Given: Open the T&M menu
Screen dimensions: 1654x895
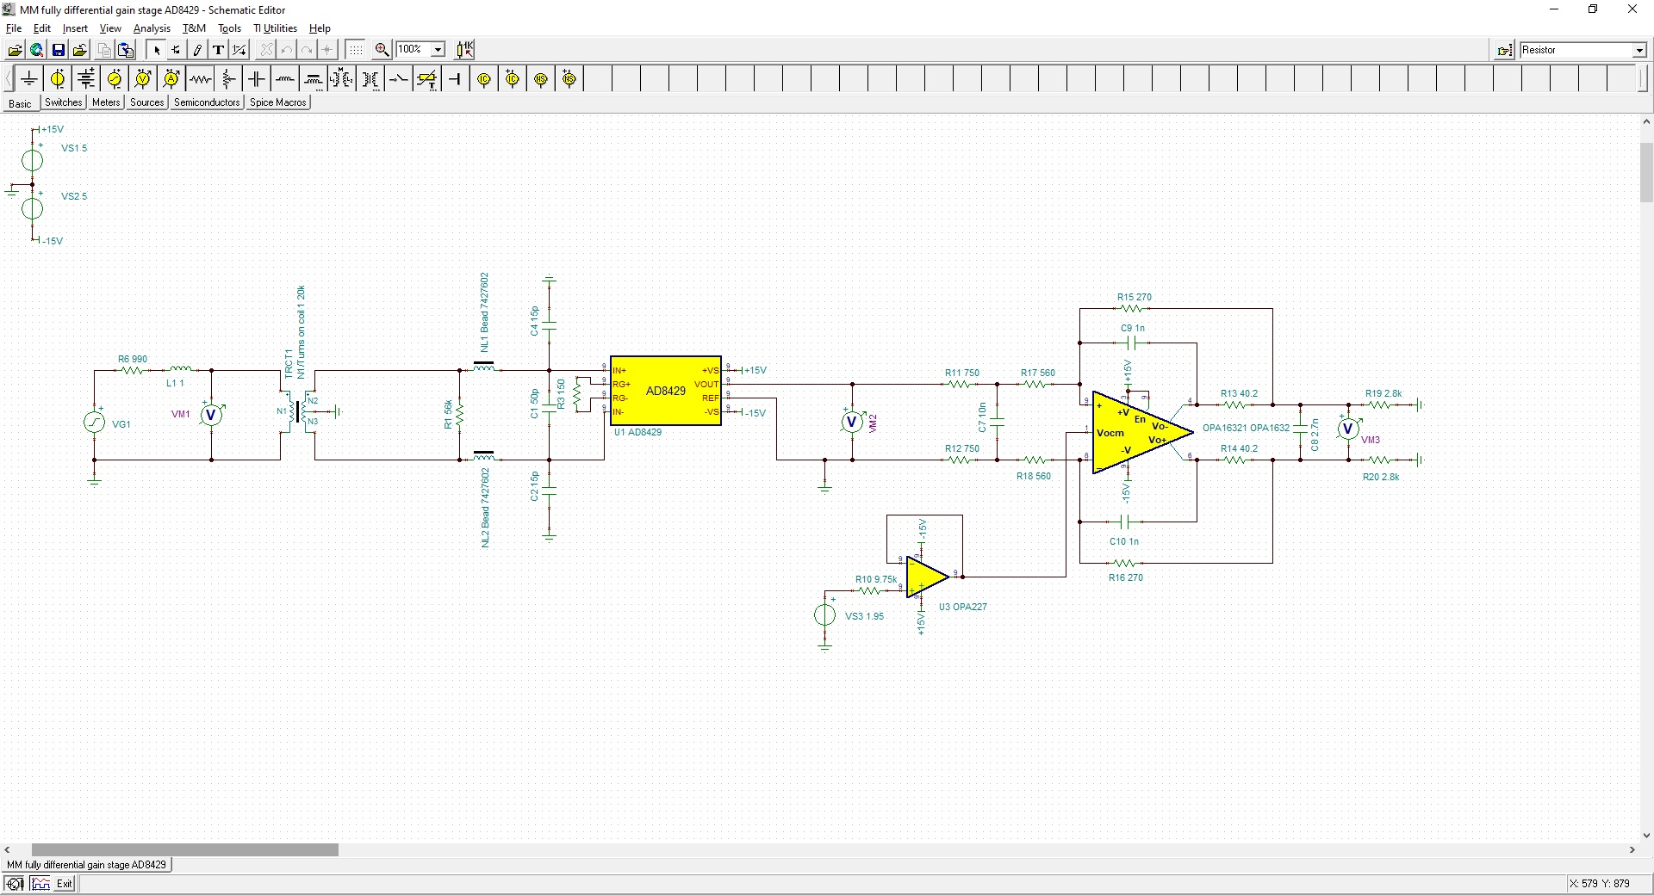Looking at the screenshot, I should [194, 28].
